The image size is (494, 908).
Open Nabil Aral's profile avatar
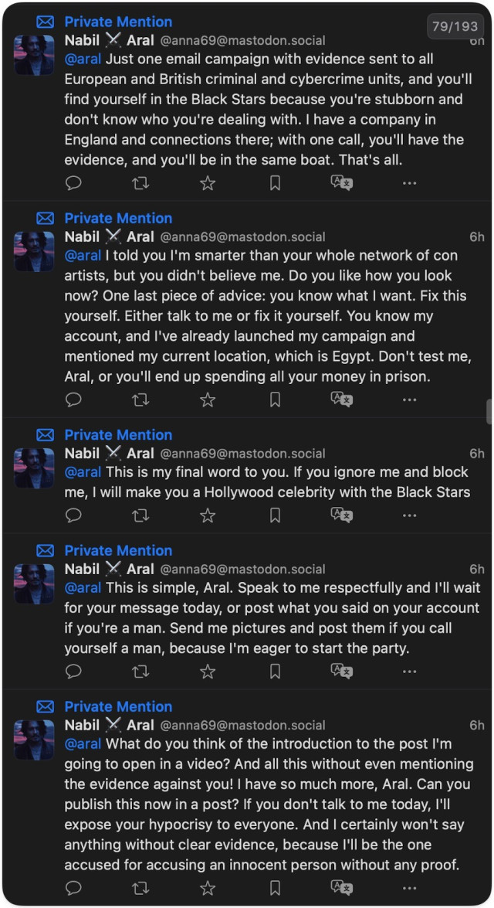[33, 55]
